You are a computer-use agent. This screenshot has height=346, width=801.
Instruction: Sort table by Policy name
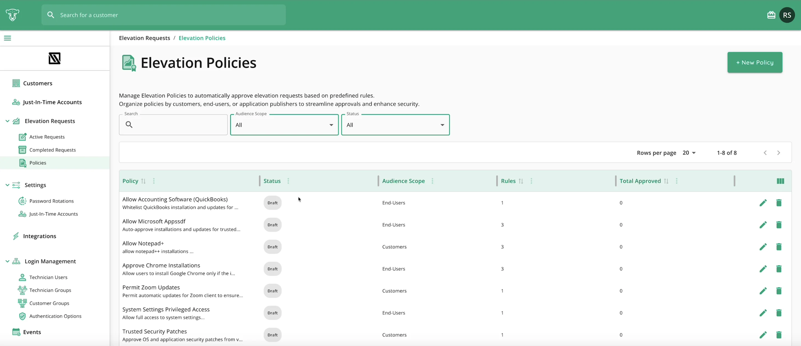pos(143,181)
